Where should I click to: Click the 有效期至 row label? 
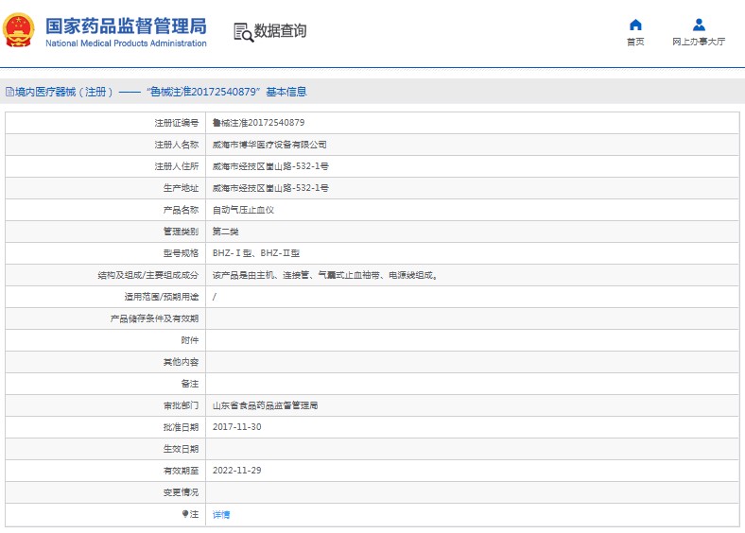181,471
